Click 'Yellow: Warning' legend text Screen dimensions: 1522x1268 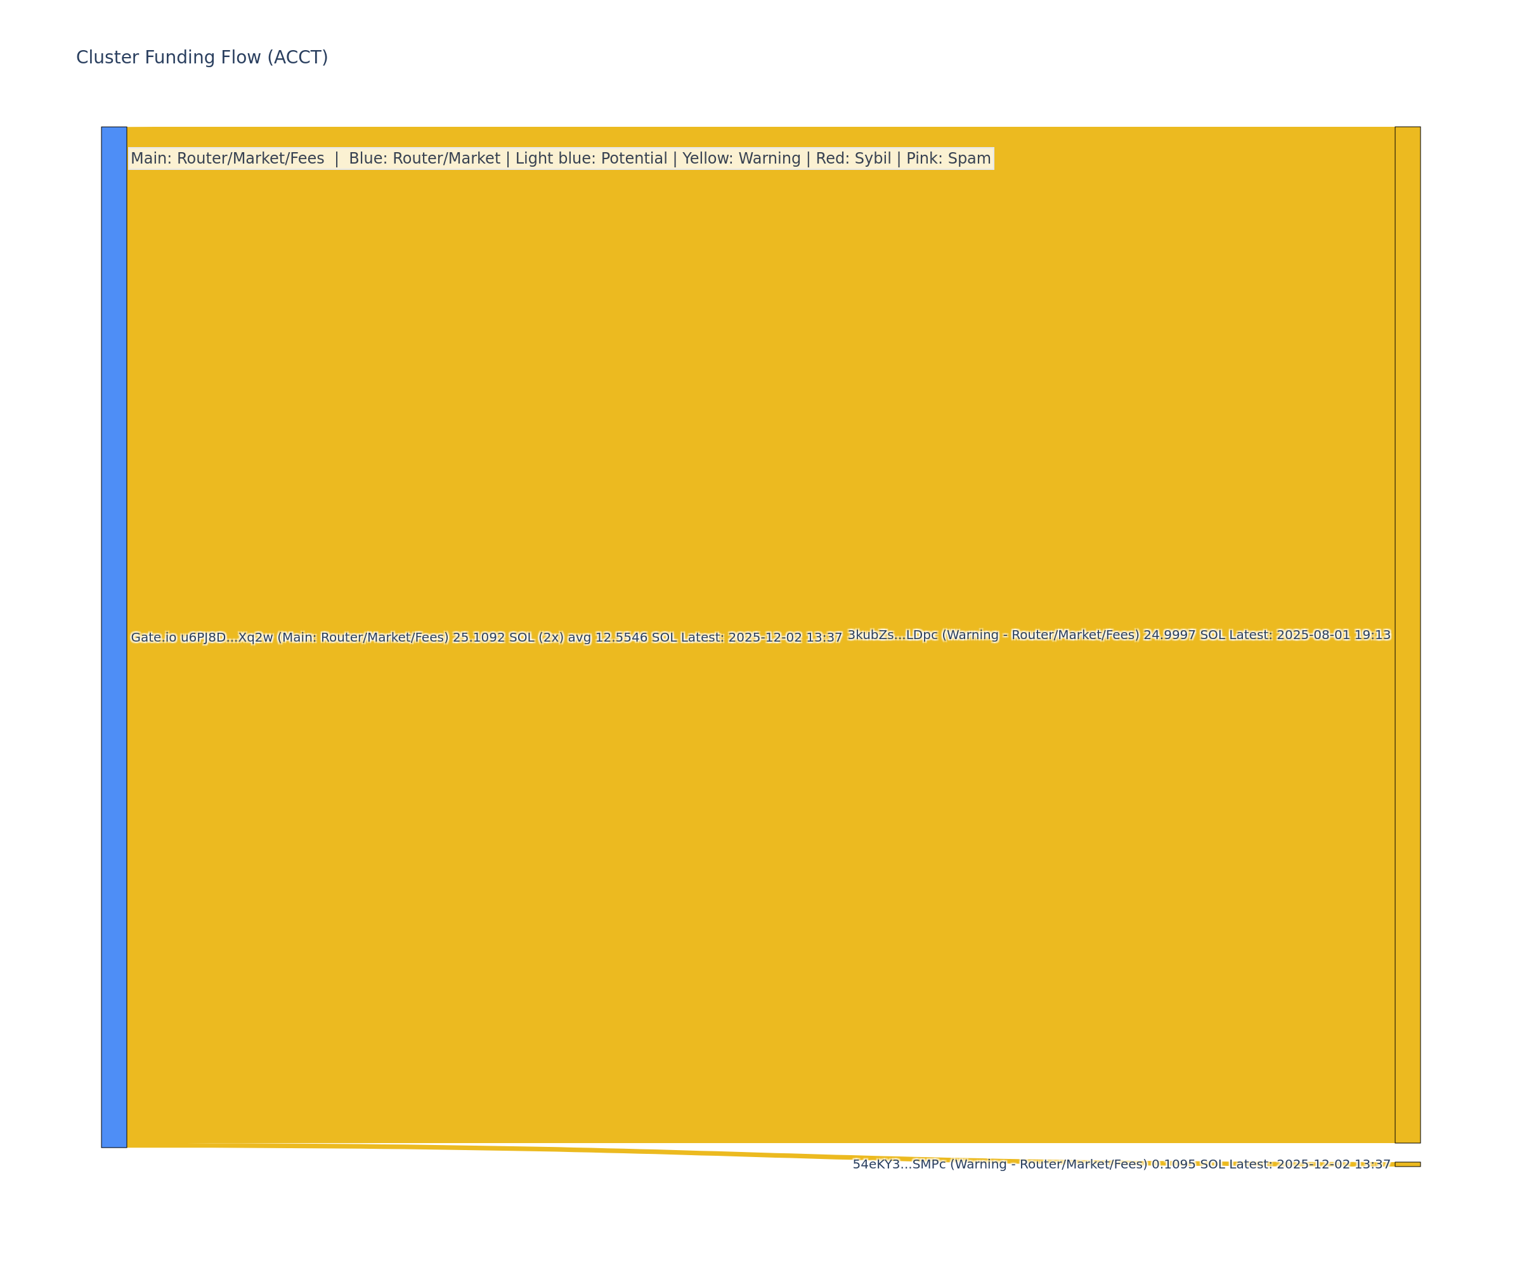[741, 158]
